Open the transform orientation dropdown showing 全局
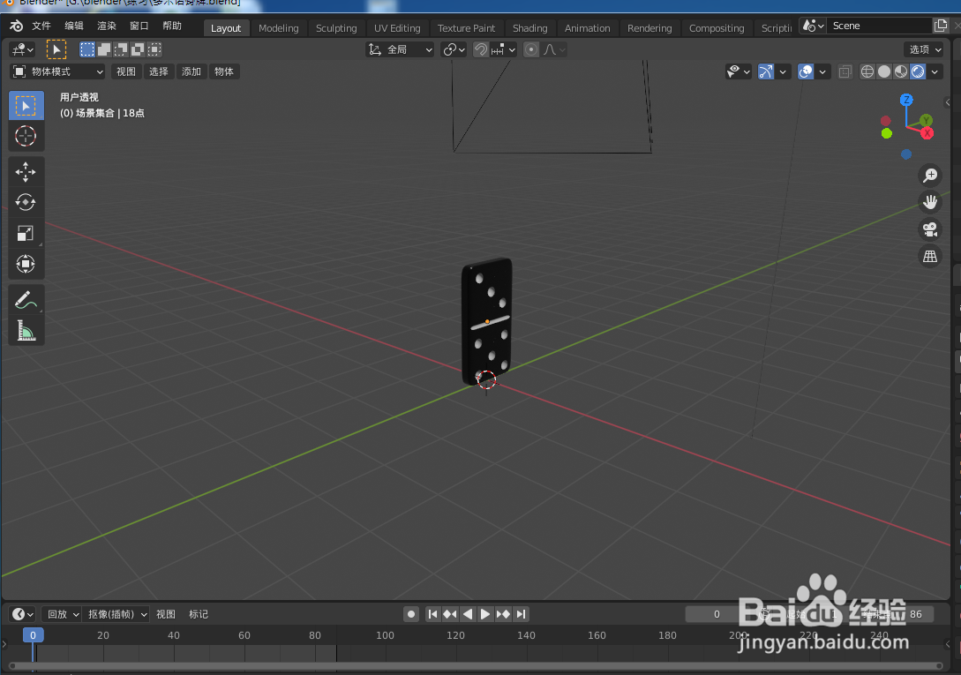The image size is (961, 675). point(400,49)
